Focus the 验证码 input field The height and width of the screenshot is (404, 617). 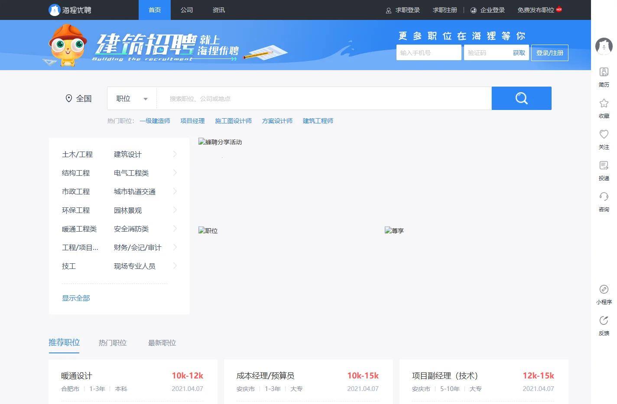pos(487,52)
